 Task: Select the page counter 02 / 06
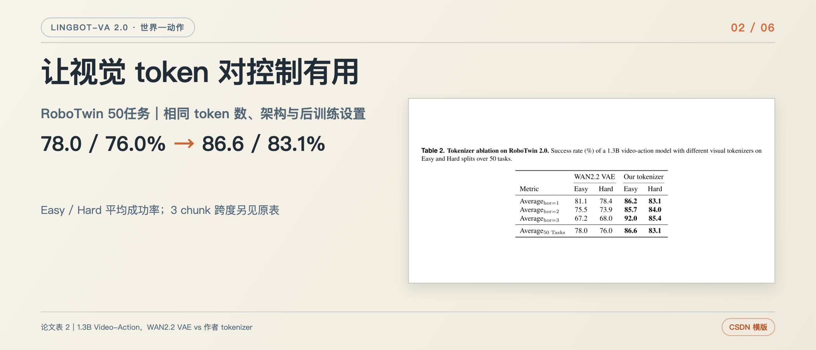click(x=753, y=28)
